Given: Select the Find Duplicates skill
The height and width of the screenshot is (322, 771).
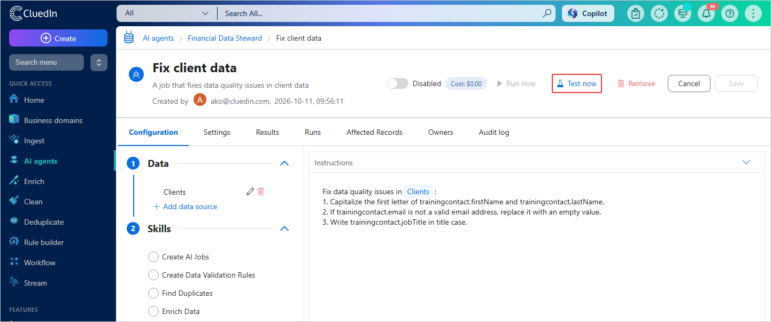Looking at the screenshot, I should (153, 293).
